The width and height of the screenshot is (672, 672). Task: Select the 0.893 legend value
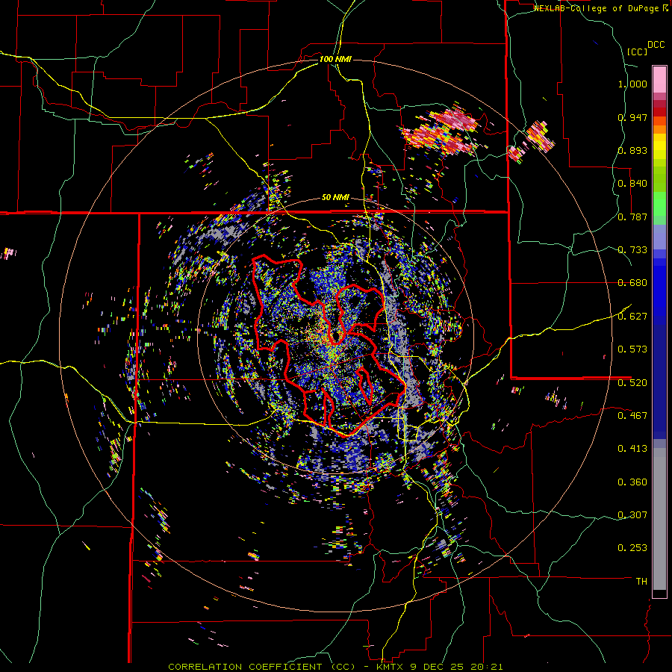pos(632,150)
